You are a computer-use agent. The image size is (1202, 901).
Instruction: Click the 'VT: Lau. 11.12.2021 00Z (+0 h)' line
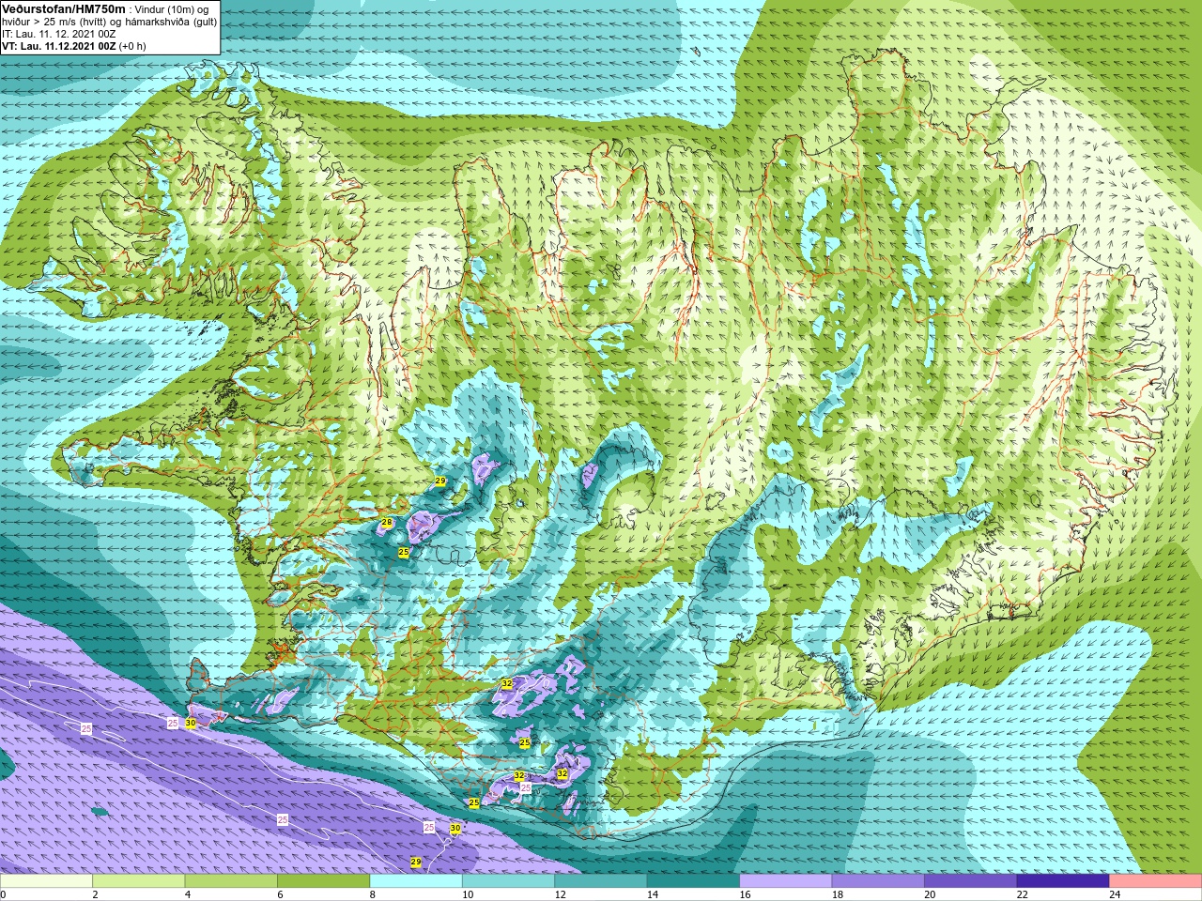tap(73, 46)
